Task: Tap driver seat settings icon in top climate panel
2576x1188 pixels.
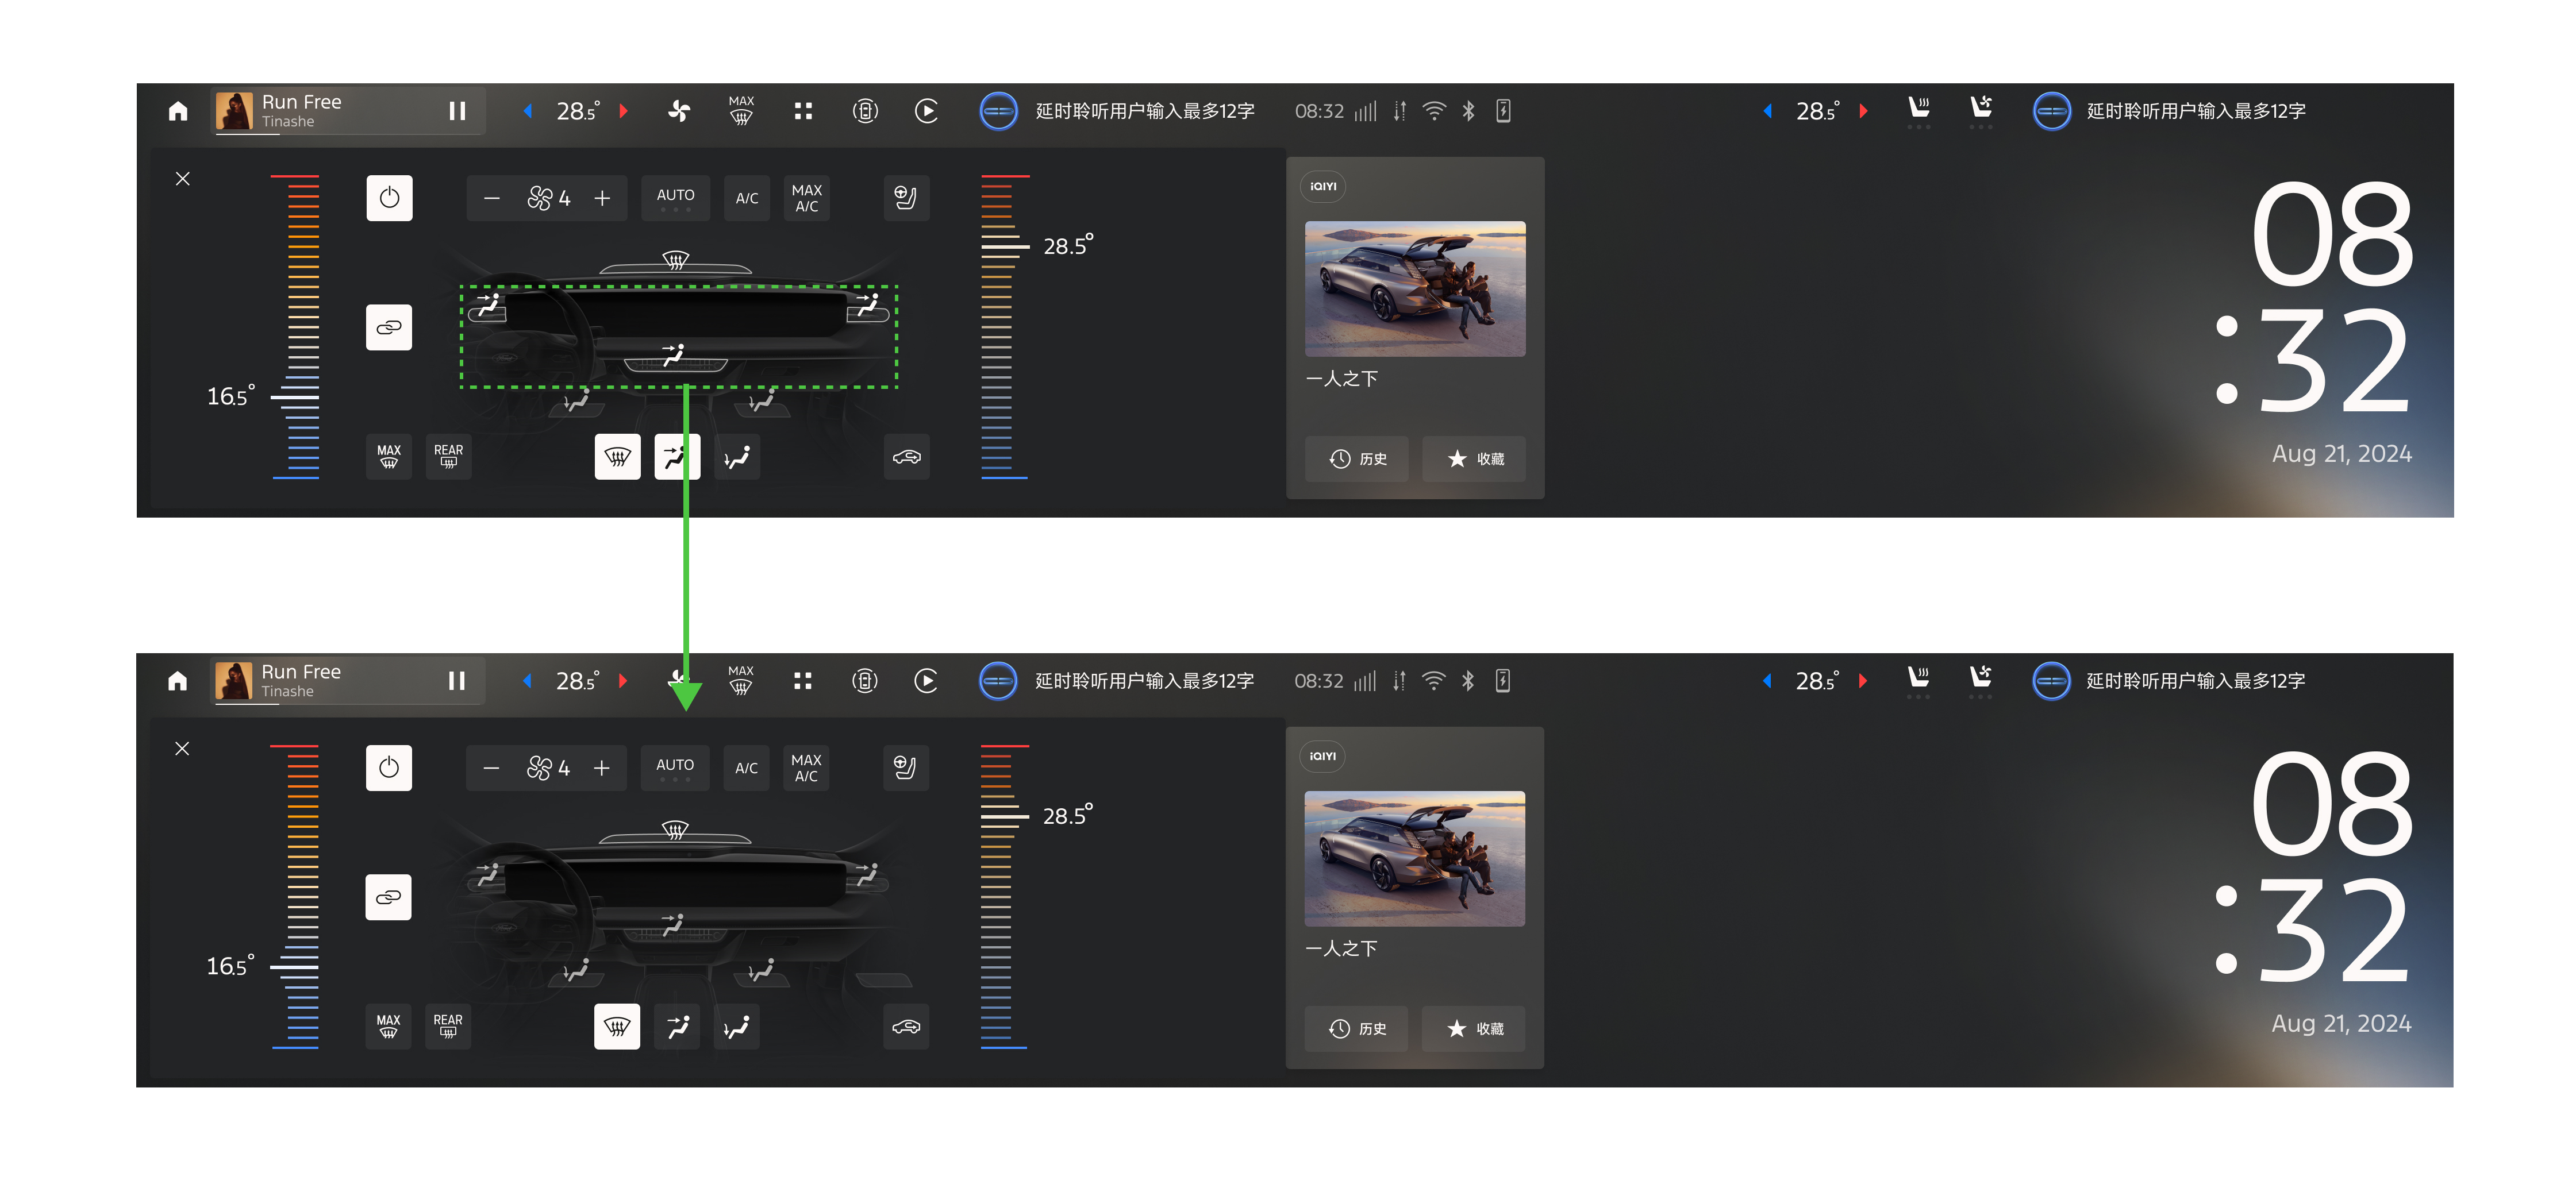Action: pyautogui.click(x=906, y=198)
